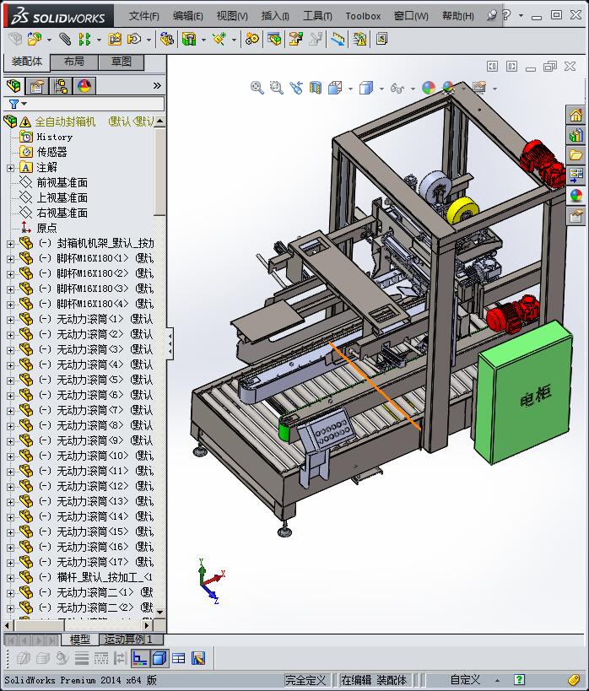Screen dimensions: 589x691
Task: Expand the 注解 tree node
Action: click(x=11, y=168)
